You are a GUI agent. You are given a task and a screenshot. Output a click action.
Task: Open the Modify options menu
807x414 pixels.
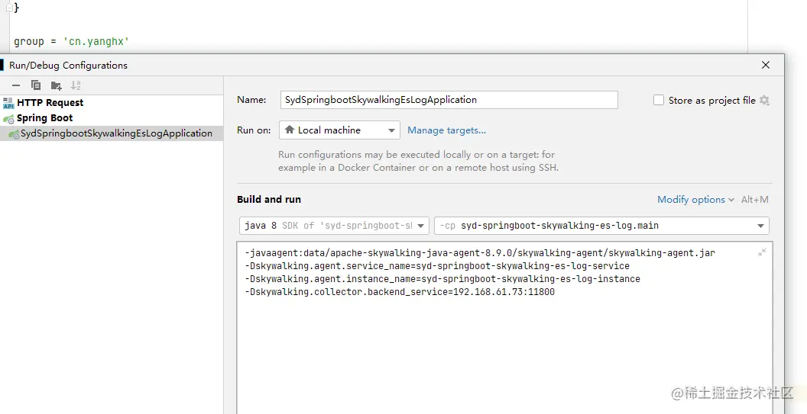pyautogui.click(x=695, y=200)
